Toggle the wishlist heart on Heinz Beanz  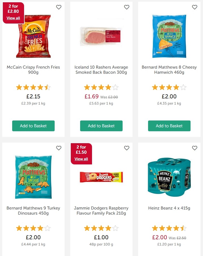coord(195,148)
